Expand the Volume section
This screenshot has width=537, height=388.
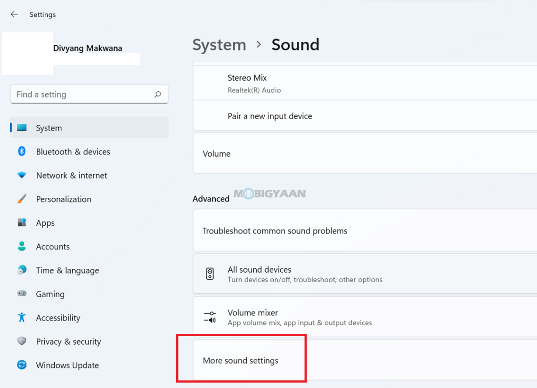(216, 154)
